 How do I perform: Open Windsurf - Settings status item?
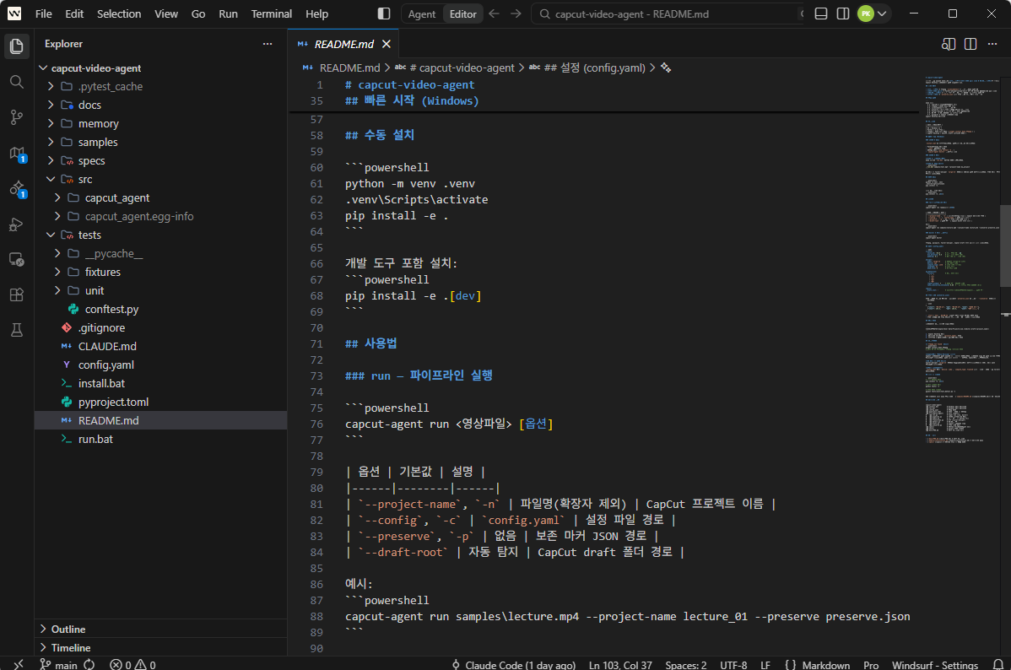tap(935, 665)
